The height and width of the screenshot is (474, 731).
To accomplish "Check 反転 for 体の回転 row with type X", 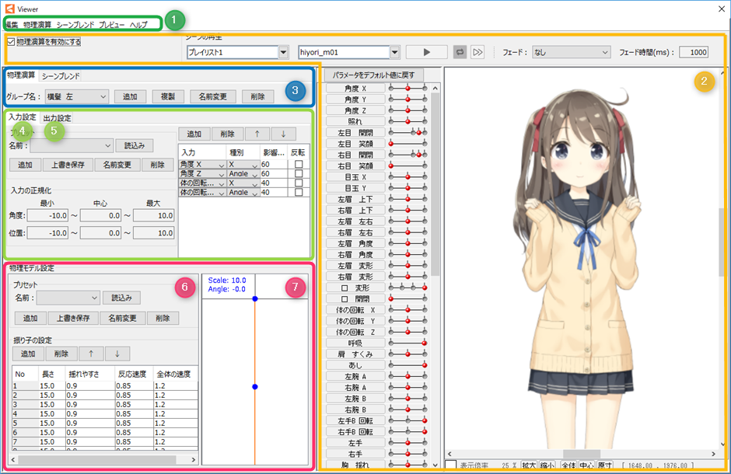I will tap(299, 183).
